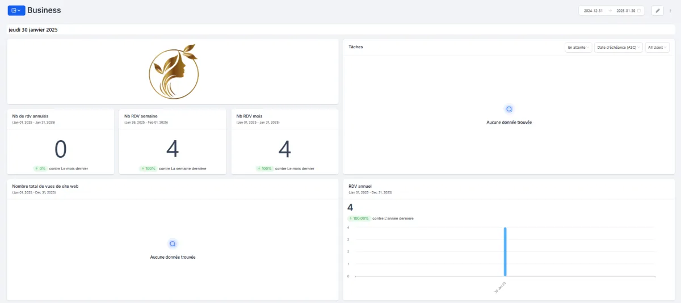Viewport: 681px width, 303px height.
Task: Click the Tâches widget title
Action: point(356,47)
